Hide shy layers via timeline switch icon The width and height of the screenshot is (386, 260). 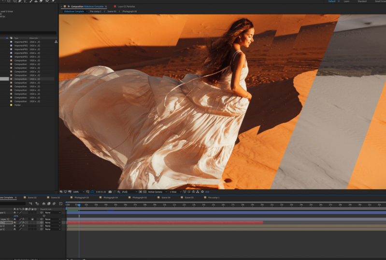point(43,204)
